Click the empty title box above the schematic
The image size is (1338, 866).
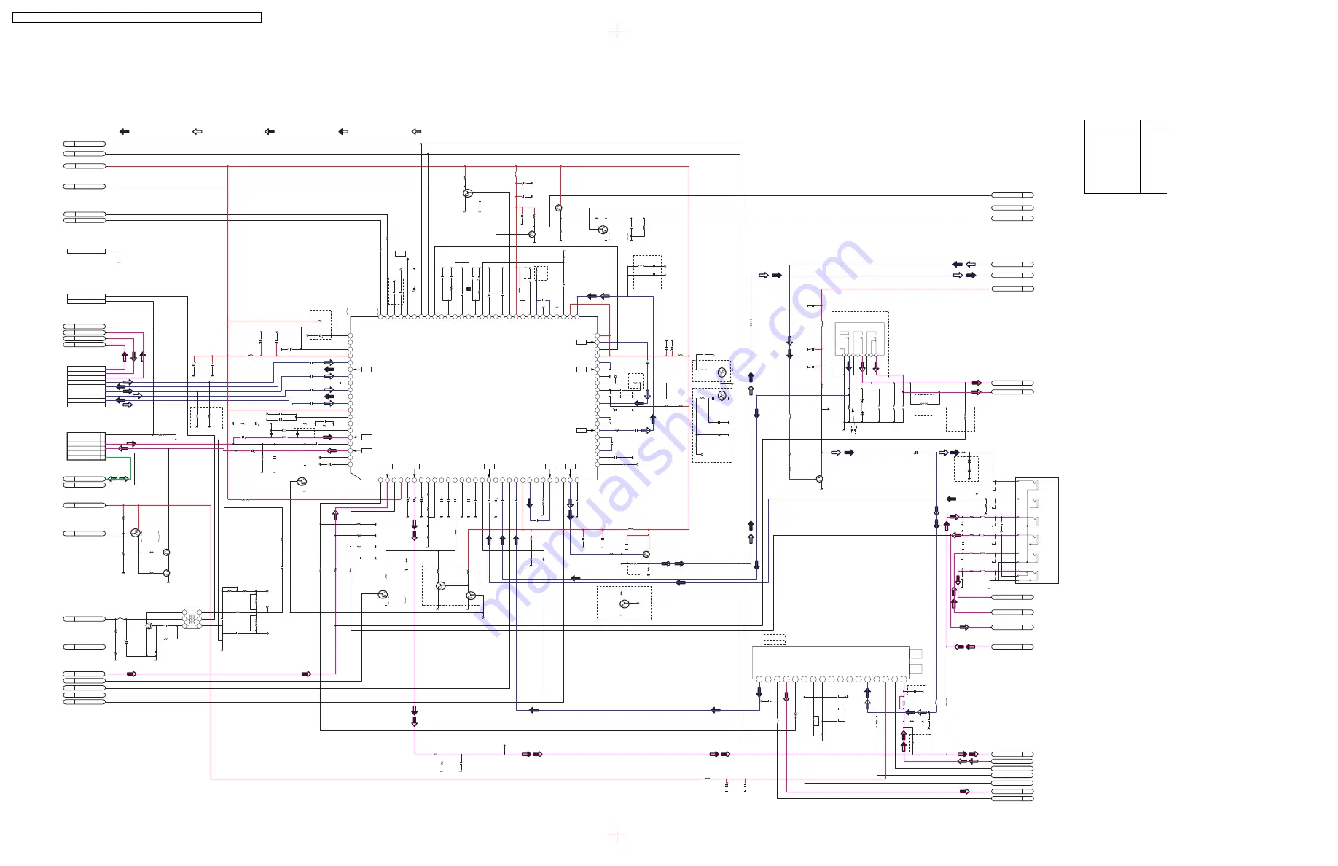(x=137, y=17)
